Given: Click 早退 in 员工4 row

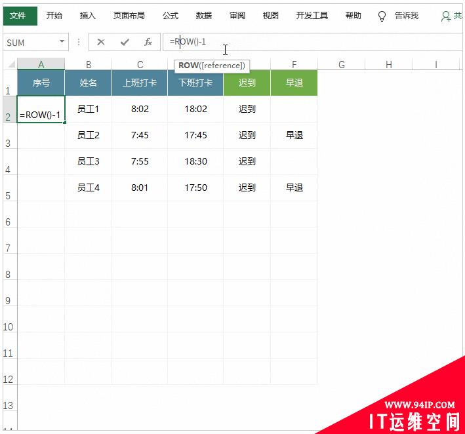Looking at the screenshot, I should point(294,188).
